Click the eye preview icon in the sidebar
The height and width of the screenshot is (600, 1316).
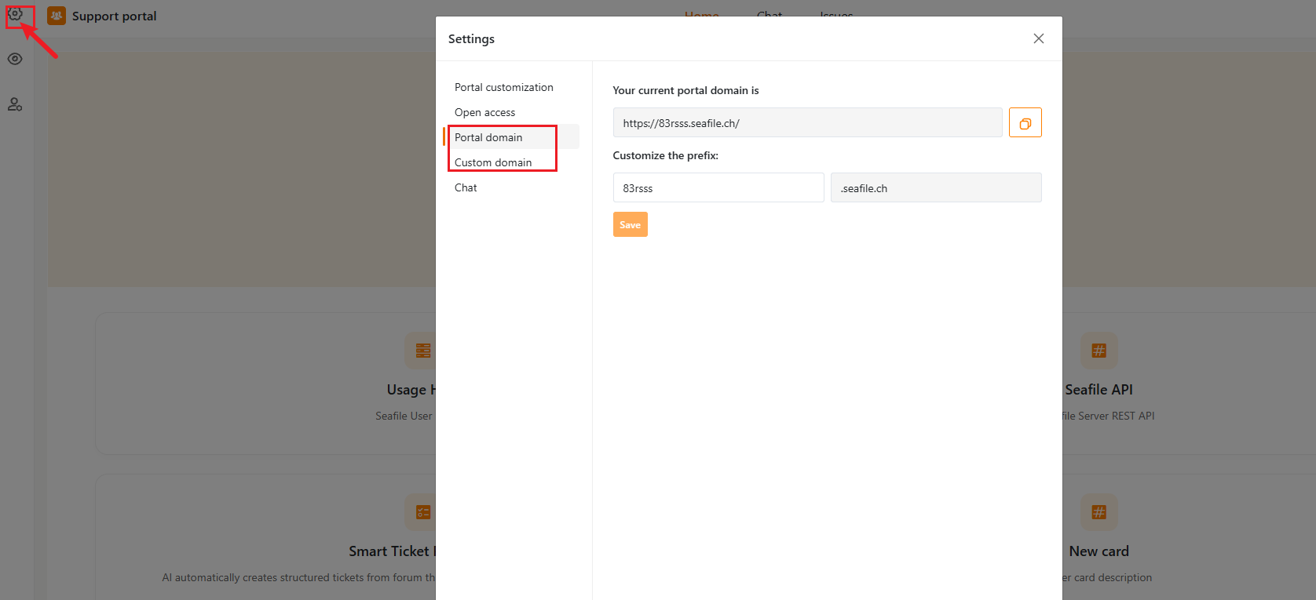[15, 59]
